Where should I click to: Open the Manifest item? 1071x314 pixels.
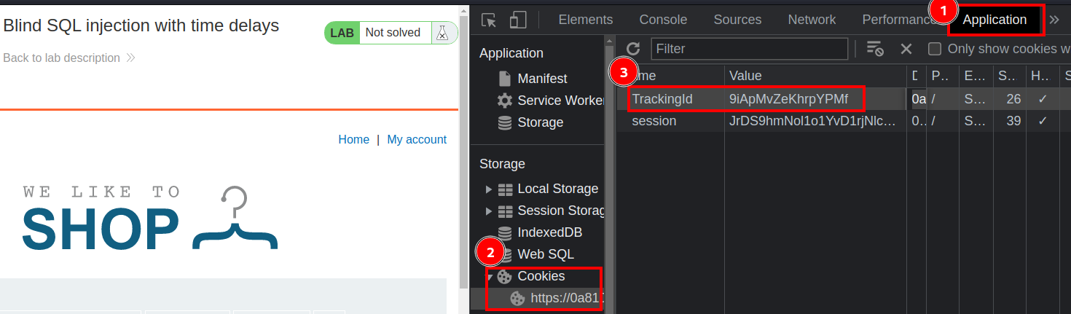[x=541, y=79]
